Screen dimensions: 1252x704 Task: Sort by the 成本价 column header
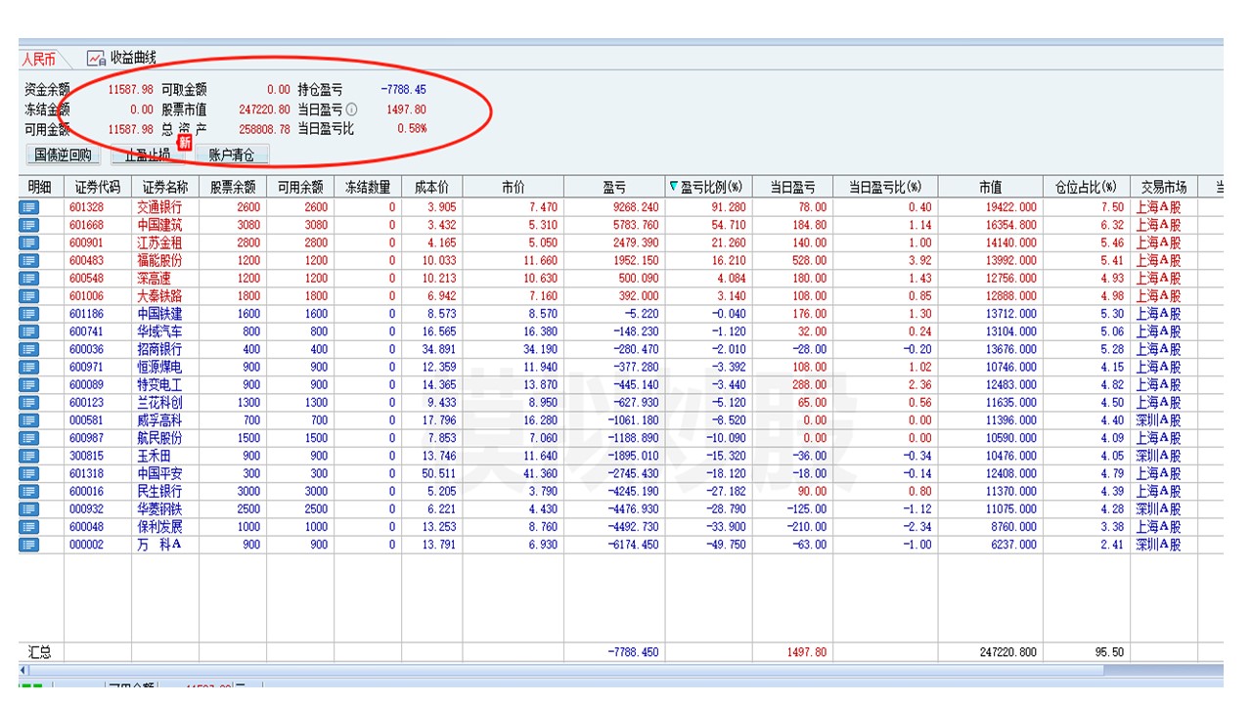[x=431, y=187]
